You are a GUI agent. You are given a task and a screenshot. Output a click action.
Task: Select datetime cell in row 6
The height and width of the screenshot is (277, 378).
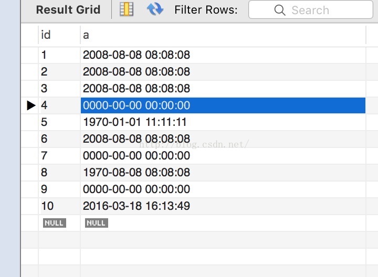point(223,139)
